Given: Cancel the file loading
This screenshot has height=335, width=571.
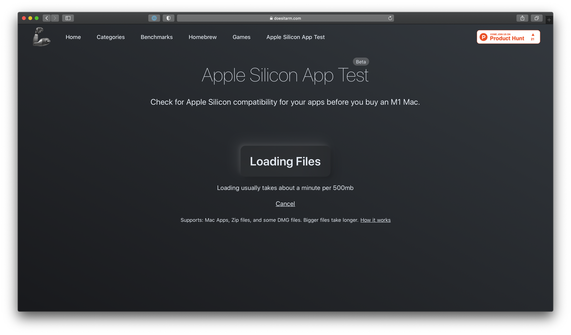Looking at the screenshot, I should 285,204.
